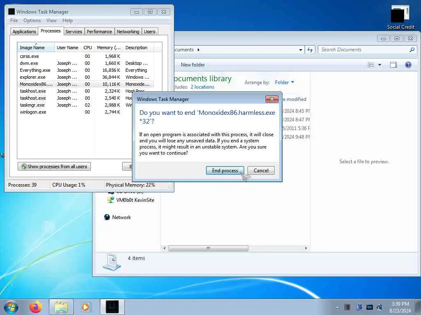Image resolution: width=421 pixels, height=315 pixels.
Task: Click New folder in Explorer toolbar
Action: pyautogui.click(x=193, y=65)
